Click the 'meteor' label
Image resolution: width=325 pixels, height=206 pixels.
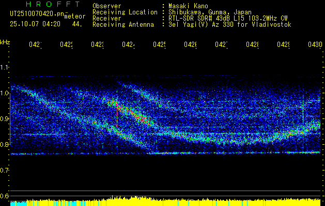tap(75, 16)
